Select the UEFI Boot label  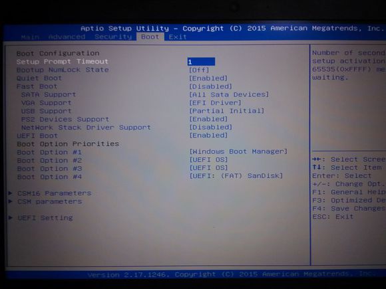click(x=37, y=136)
